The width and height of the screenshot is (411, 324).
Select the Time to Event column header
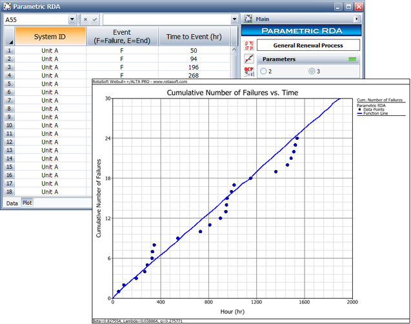tap(194, 37)
